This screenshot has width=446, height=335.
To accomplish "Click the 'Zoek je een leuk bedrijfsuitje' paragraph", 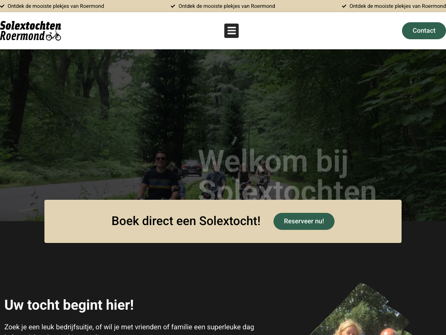I will point(129,329).
